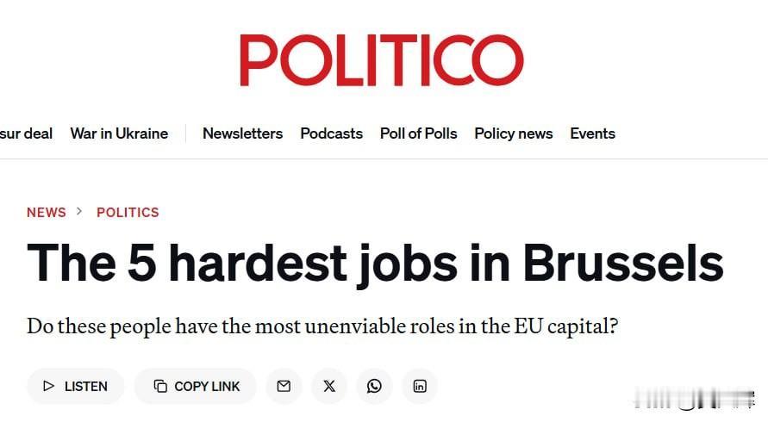Image resolution: width=768 pixels, height=422 pixels.
Task: Click the 'most unenviable roles' subheading text
Action: [x=322, y=327]
